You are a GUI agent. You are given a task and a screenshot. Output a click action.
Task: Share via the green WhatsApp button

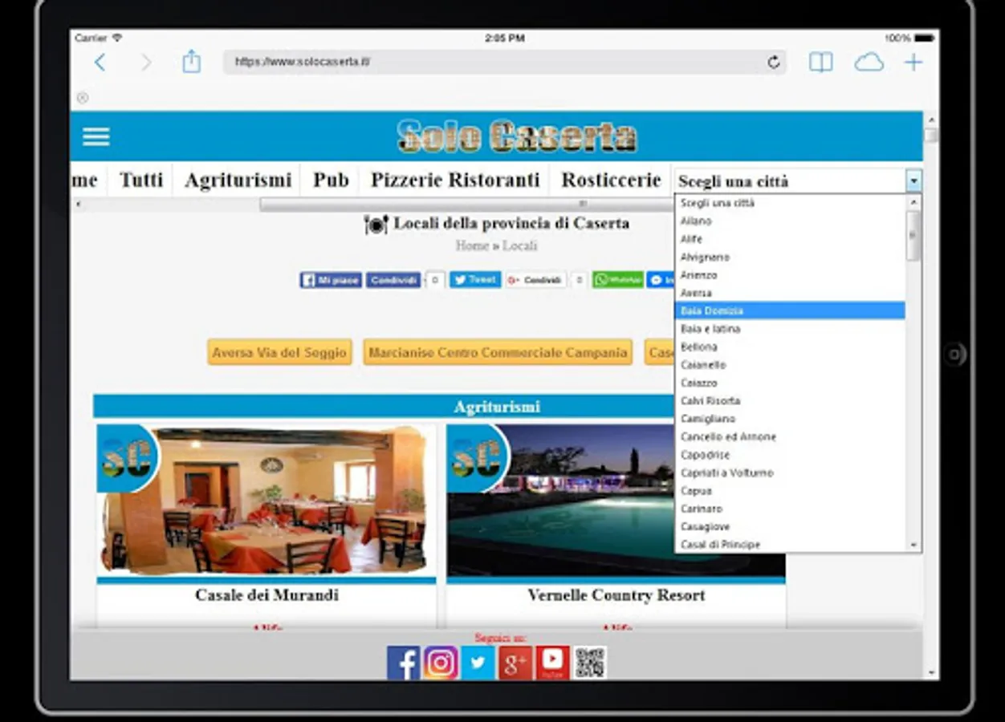pyautogui.click(x=618, y=280)
